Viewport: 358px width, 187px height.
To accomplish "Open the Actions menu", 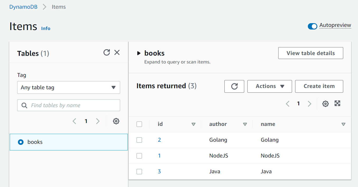I will tap(270, 86).
